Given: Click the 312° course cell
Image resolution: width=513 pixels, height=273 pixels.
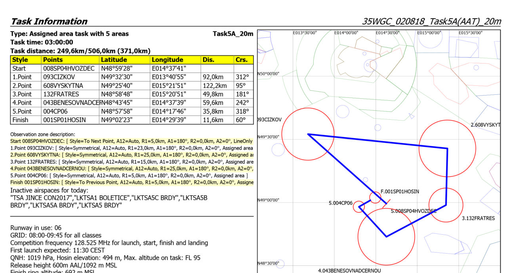Looking at the screenshot, I should click(x=242, y=77).
